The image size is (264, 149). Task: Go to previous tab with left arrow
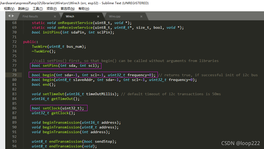9,16
